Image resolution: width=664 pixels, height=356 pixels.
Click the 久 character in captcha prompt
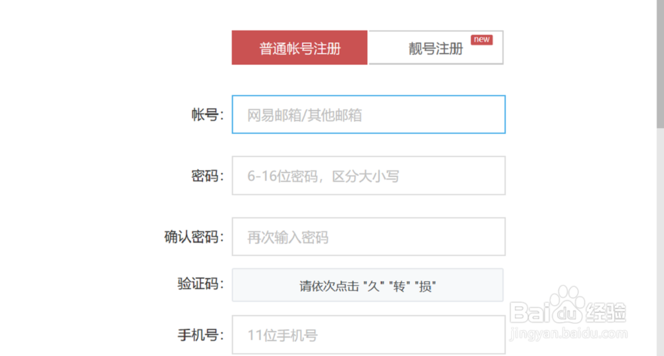coord(373,286)
